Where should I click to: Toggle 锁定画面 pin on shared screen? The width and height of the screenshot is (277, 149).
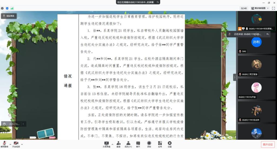click(9, 16)
